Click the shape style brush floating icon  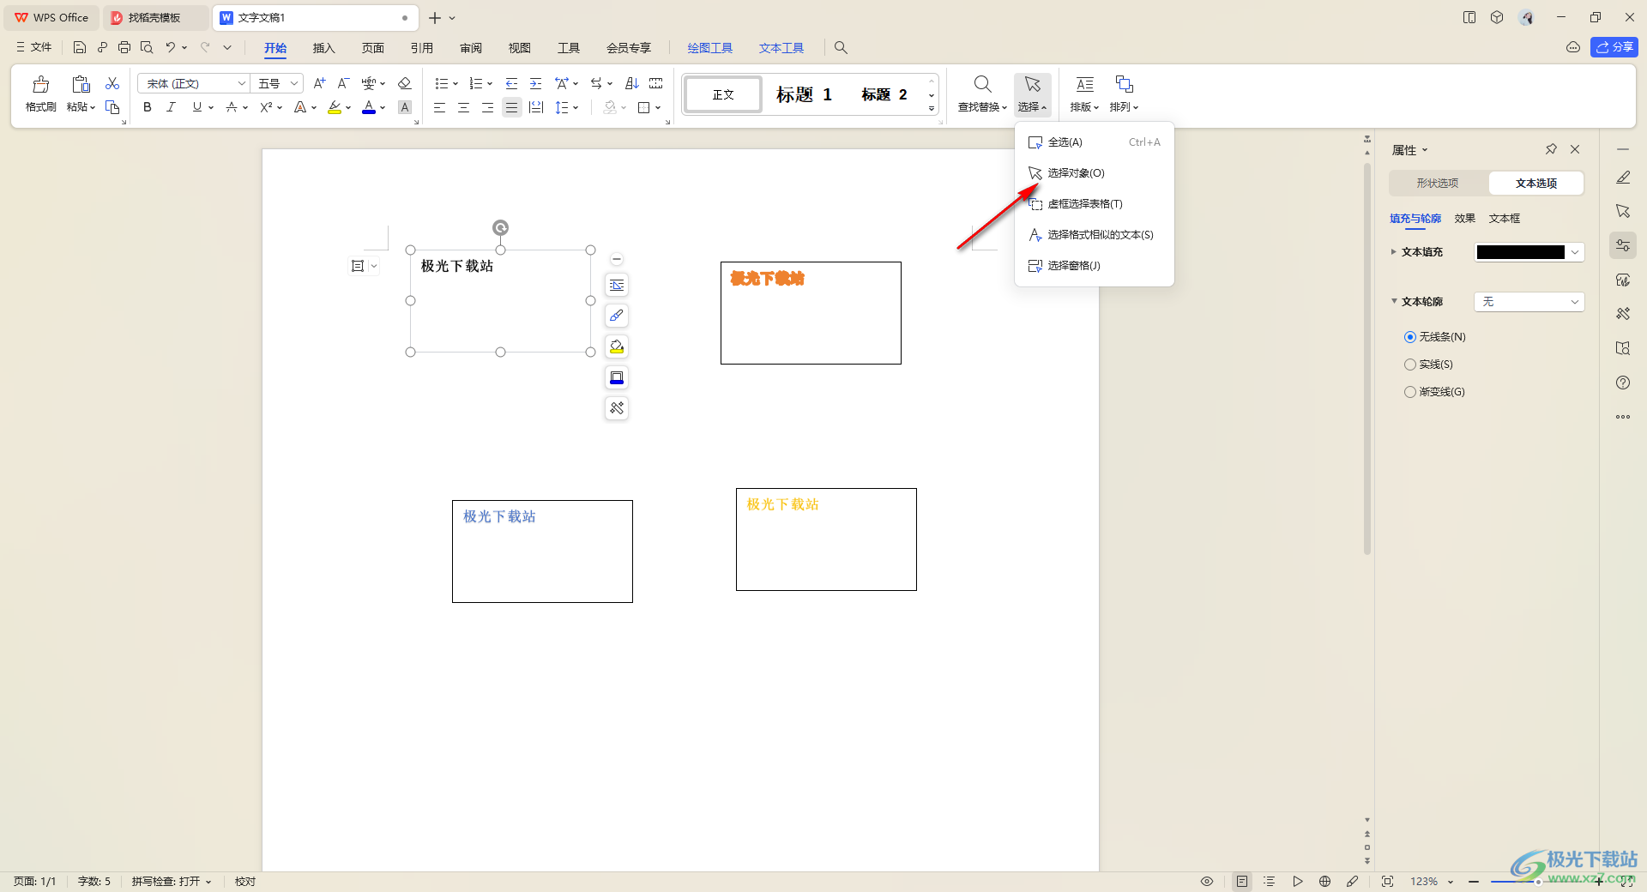click(617, 316)
